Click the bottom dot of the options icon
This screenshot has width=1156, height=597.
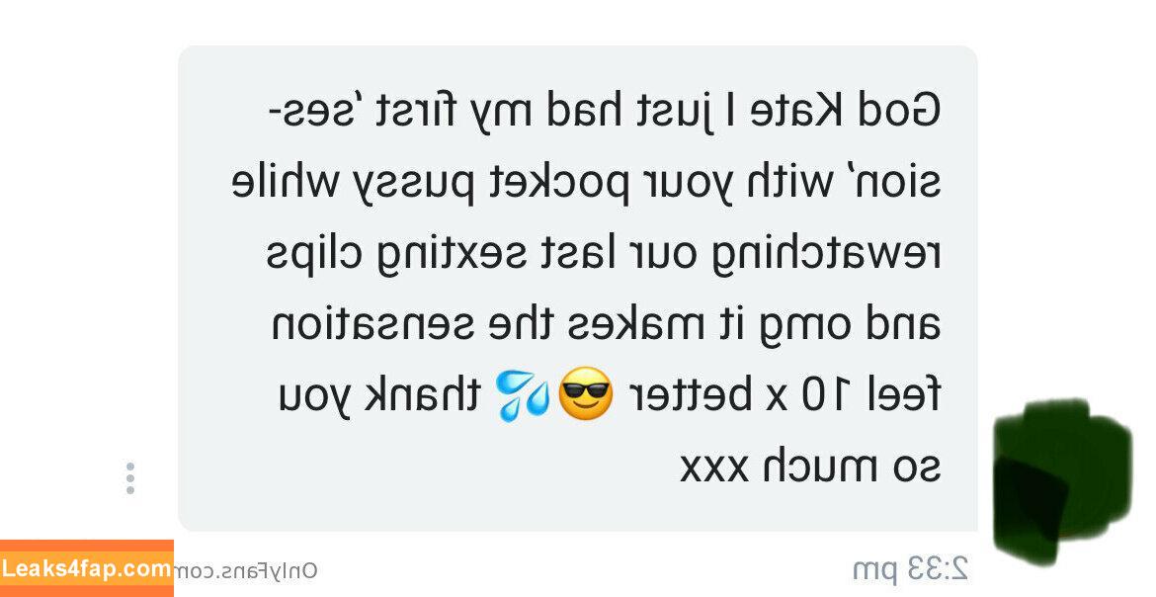(x=130, y=490)
